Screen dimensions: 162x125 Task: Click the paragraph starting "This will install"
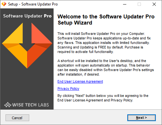[x=104, y=43]
